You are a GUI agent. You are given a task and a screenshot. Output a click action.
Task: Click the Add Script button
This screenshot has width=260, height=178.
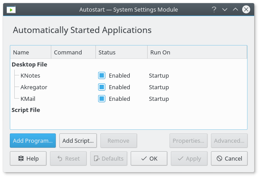(78, 141)
